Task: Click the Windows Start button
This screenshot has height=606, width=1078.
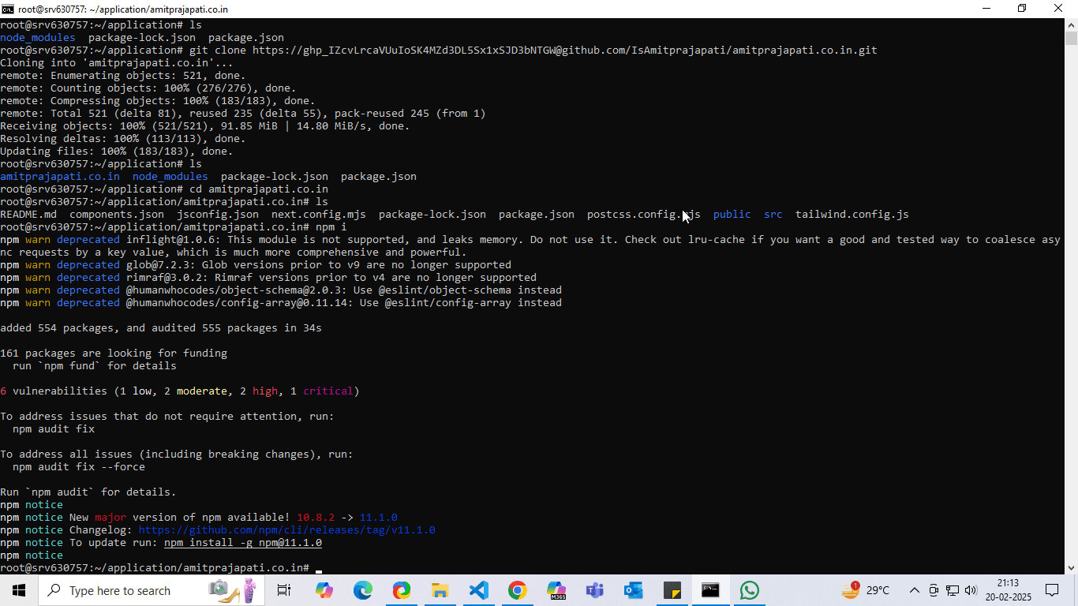Action: click(x=18, y=590)
